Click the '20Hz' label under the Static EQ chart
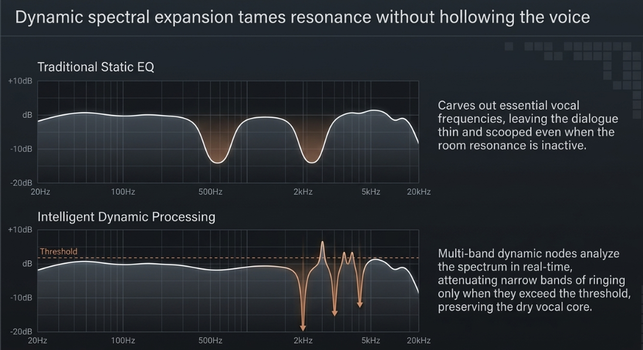The image size is (643, 350). pos(40,192)
